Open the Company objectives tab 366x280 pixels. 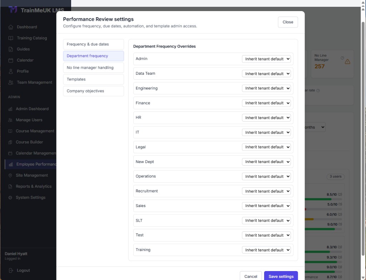coord(93,91)
